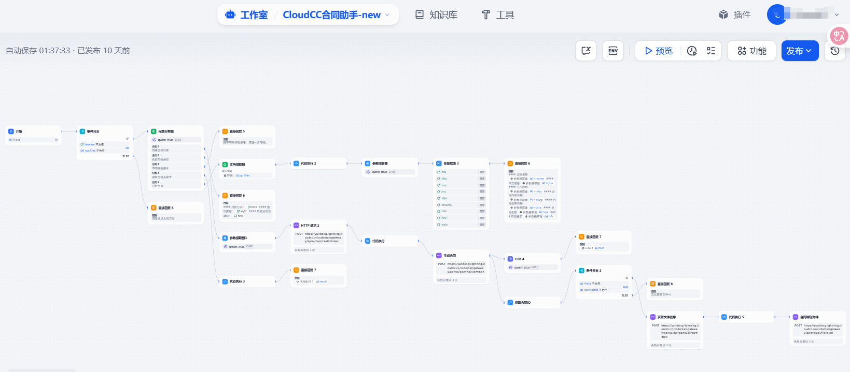Switch to the 知识库 tab

coord(436,15)
